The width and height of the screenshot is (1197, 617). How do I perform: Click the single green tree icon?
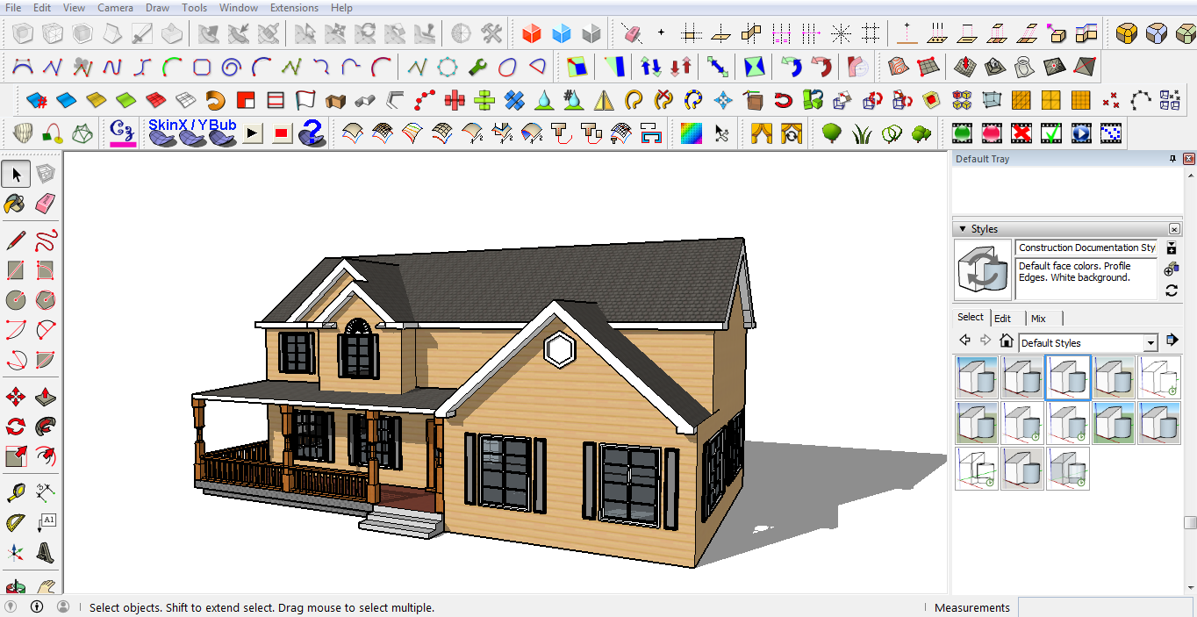tap(832, 133)
